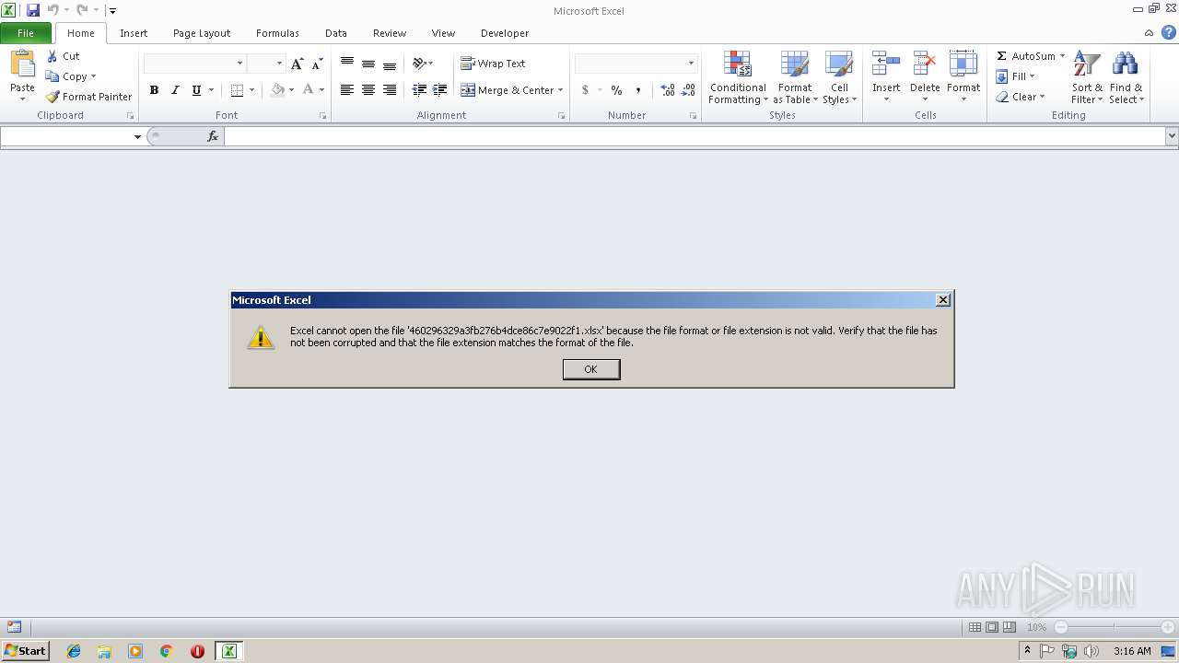Open Conditional Formatting menu
Viewport: 1179px width, 663px height.
(738, 77)
